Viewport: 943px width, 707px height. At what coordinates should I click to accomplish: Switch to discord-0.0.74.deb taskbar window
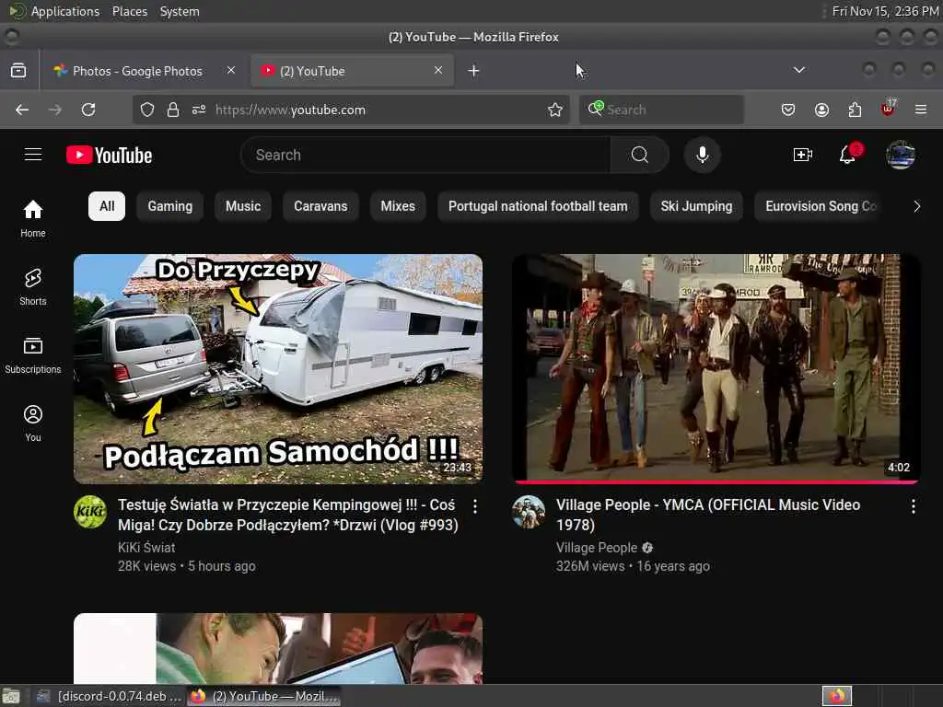(109, 696)
